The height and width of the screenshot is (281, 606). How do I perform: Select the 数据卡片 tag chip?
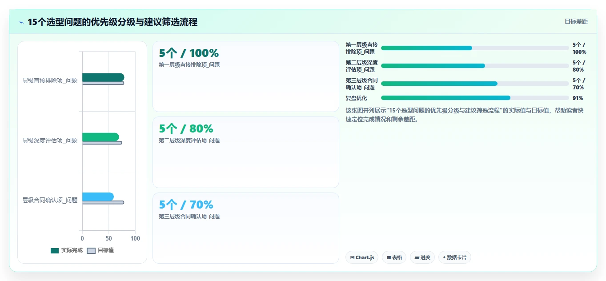(454, 257)
